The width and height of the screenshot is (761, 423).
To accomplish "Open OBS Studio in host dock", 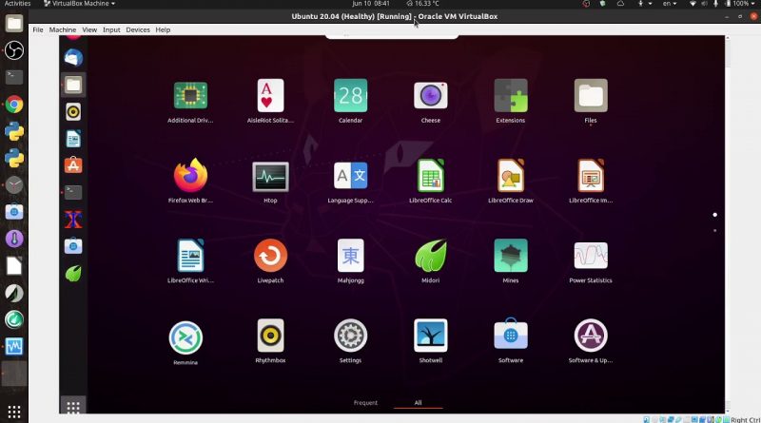I will [x=14, y=50].
